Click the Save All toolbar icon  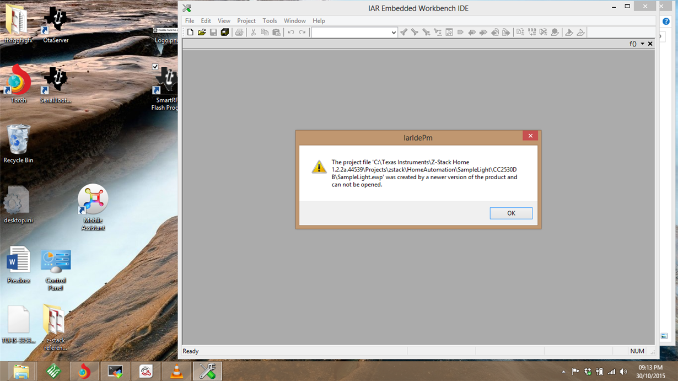pyautogui.click(x=225, y=33)
